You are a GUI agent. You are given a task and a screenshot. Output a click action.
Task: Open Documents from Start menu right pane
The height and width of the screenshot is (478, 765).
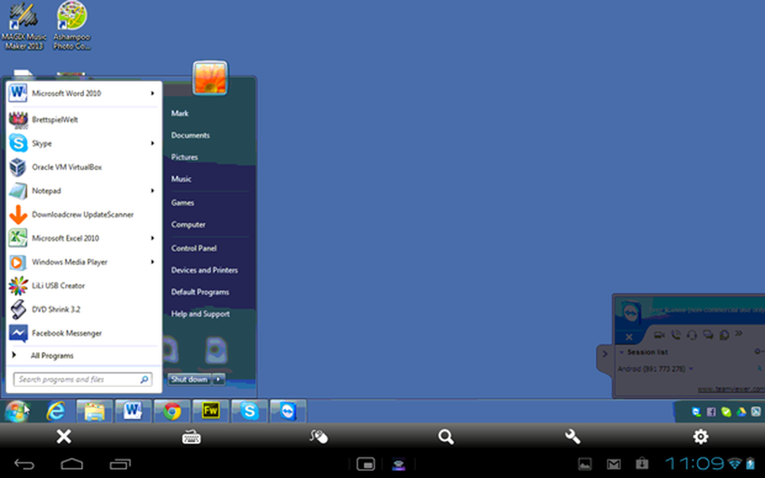190,135
